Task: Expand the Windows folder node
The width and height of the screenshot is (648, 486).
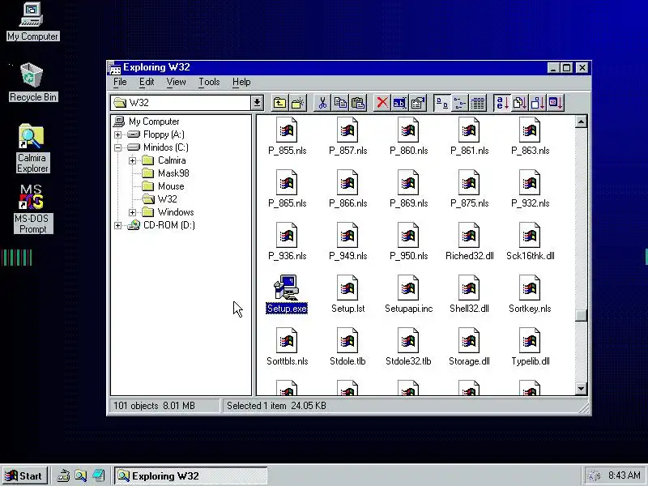Action: (132, 212)
